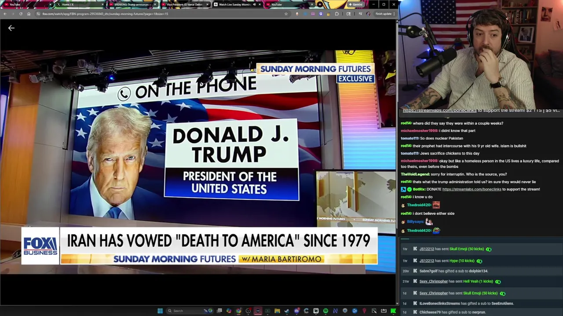Open OBS Studio from the taskbar
The width and height of the screenshot is (563, 316).
coord(248,311)
